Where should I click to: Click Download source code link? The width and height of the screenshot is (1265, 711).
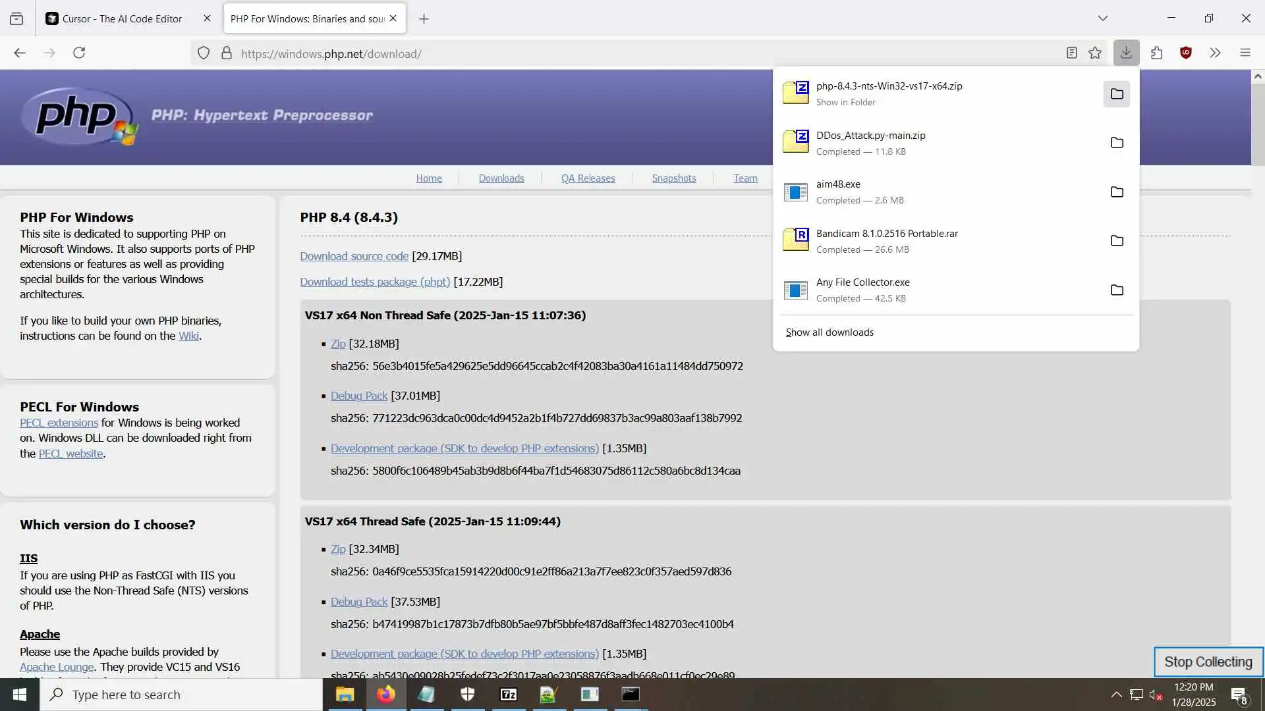[x=354, y=256]
